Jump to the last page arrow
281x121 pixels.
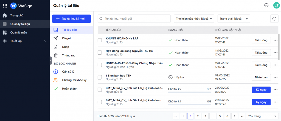(x=242, y=116)
